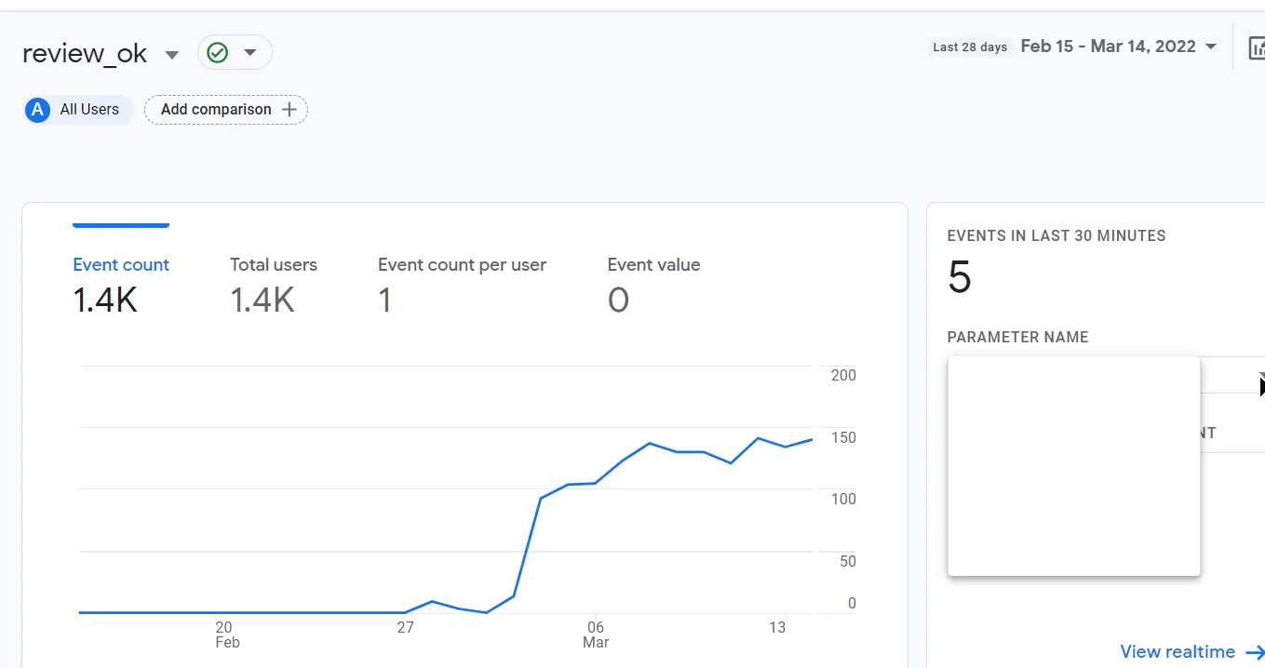Open the View realtime link
Viewport: 1265px width, 668px height.
[1178, 652]
